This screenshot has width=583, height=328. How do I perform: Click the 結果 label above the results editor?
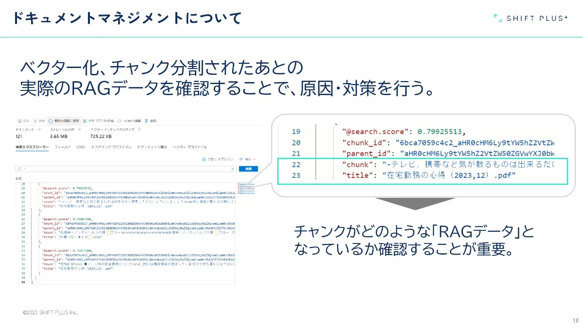pyautogui.click(x=18, y=178)
